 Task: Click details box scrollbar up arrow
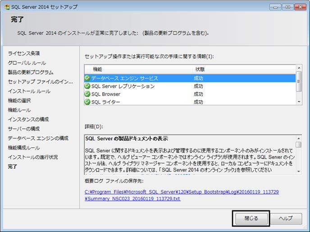coord(299,138)
